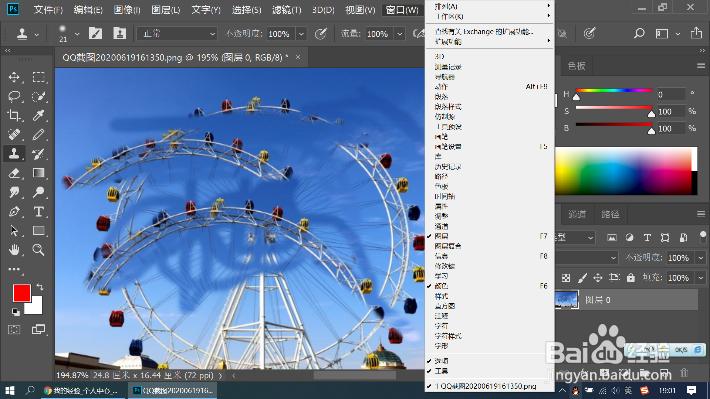Select the Clone Stamp tool in toolbox

[14, 154]
